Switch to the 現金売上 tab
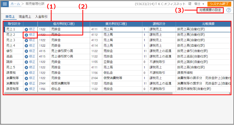This screenshot has height=125, width=234. tap(25, 17)
